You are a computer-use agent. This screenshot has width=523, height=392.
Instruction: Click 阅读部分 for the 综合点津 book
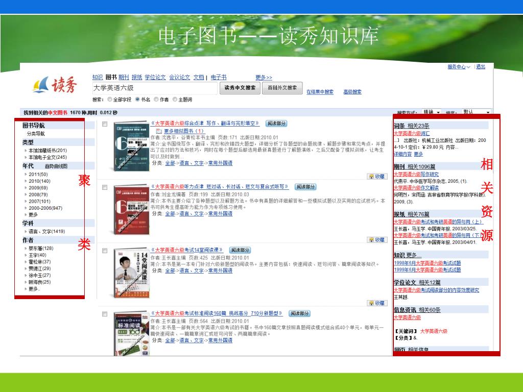[x=276, y=124]
